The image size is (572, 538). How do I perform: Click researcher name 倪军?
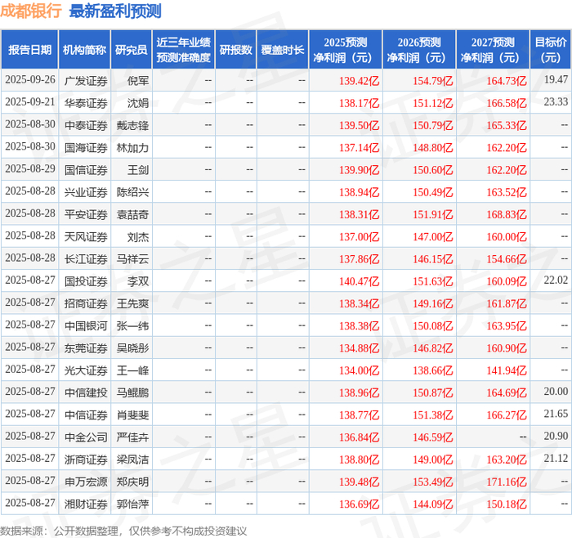click(x=138, y=81)
